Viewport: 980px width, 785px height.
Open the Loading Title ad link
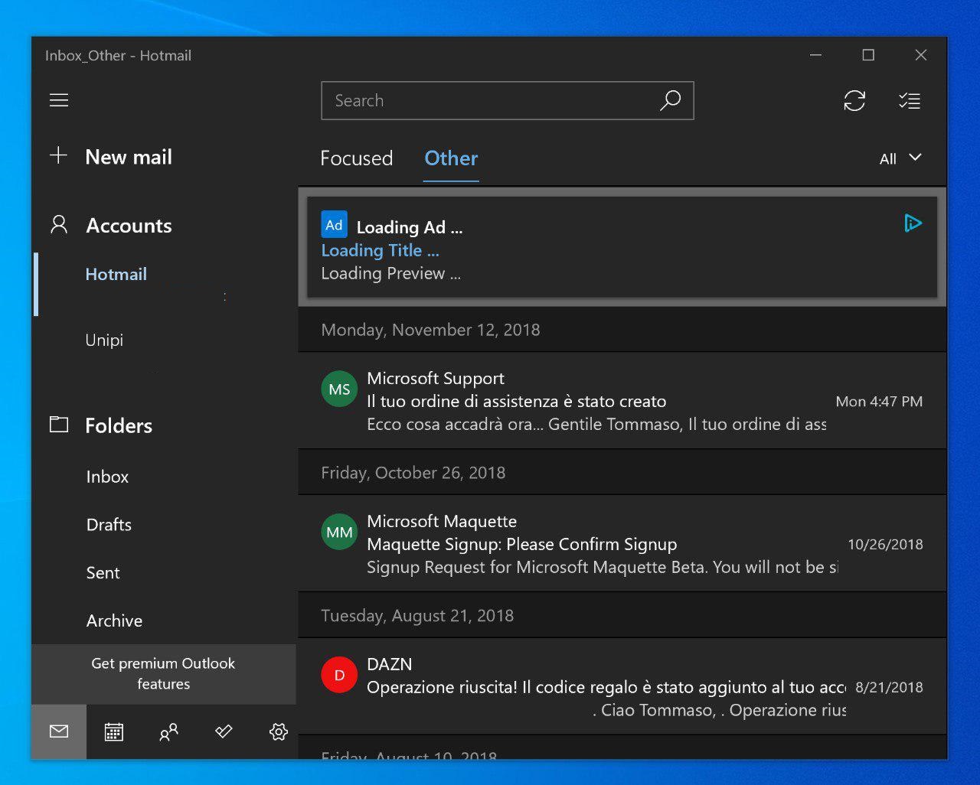380,250
